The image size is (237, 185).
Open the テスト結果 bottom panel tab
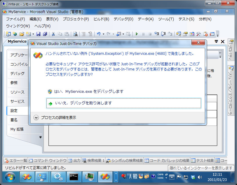click(x=202, y=161)
